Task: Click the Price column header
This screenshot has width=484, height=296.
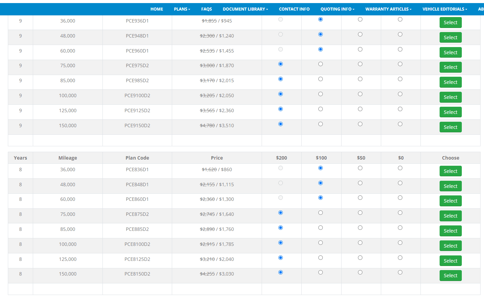Action: tap(217, 158)
